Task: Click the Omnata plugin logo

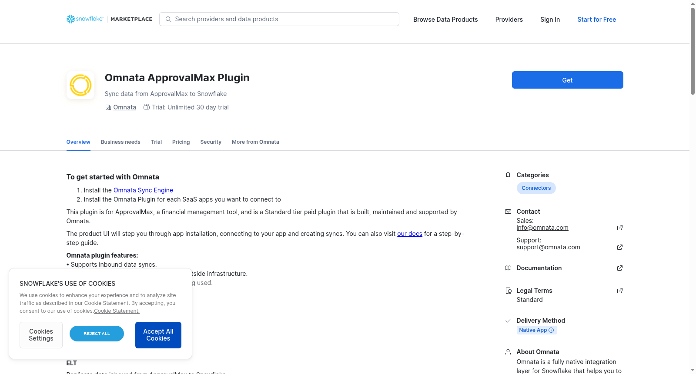Action: [x=80, y=85]
